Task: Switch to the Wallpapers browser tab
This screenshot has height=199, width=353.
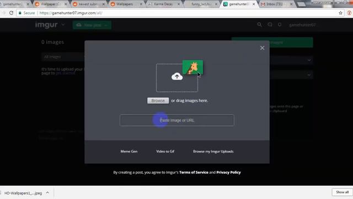Action: (x=126, y=4)
